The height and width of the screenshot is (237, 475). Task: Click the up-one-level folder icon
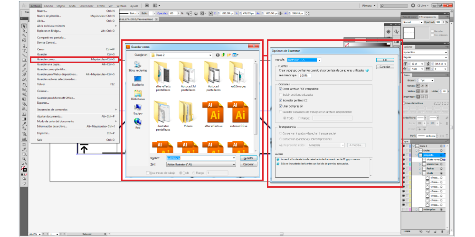pyautogui.click(x=223, y=55)
